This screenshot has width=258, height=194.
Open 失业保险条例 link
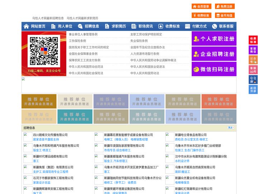(139, 41)
